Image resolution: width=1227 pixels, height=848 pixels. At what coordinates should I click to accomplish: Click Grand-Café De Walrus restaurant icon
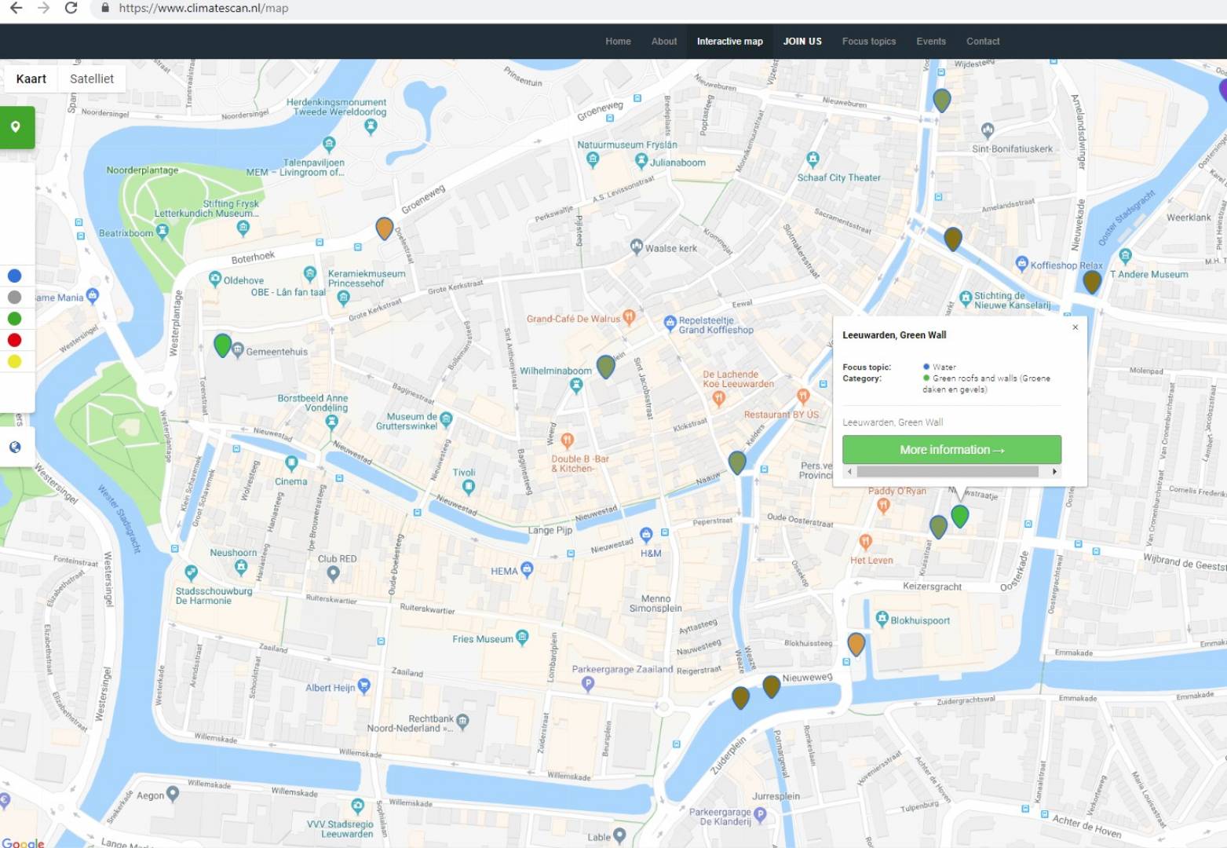click(628, 316)
